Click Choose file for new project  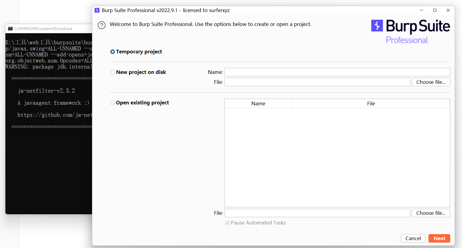tap(431, 82)
